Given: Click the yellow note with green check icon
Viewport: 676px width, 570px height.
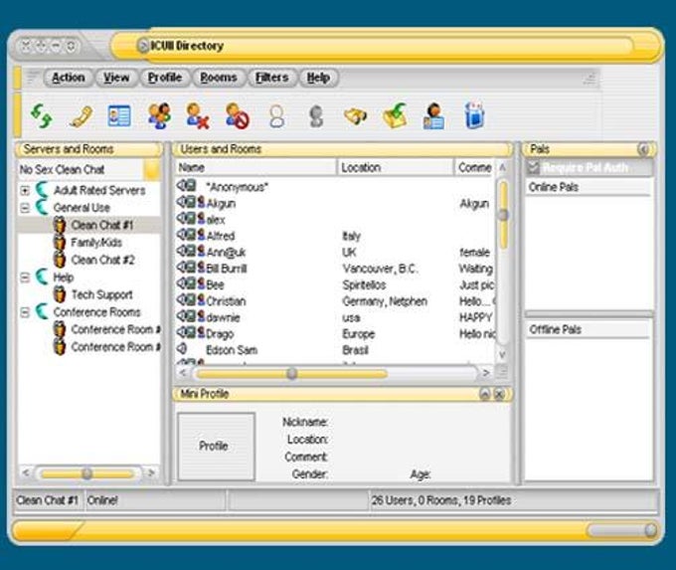Looking at the screenshot, I should (395, 115).
